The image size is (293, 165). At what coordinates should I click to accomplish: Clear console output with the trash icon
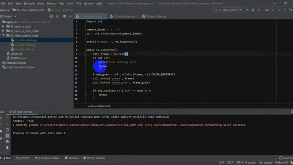click(x=7, y=148)
